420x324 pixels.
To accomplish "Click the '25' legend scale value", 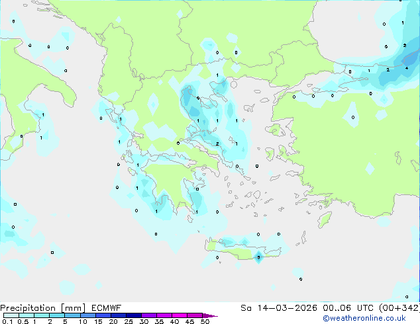I will 129,321.
